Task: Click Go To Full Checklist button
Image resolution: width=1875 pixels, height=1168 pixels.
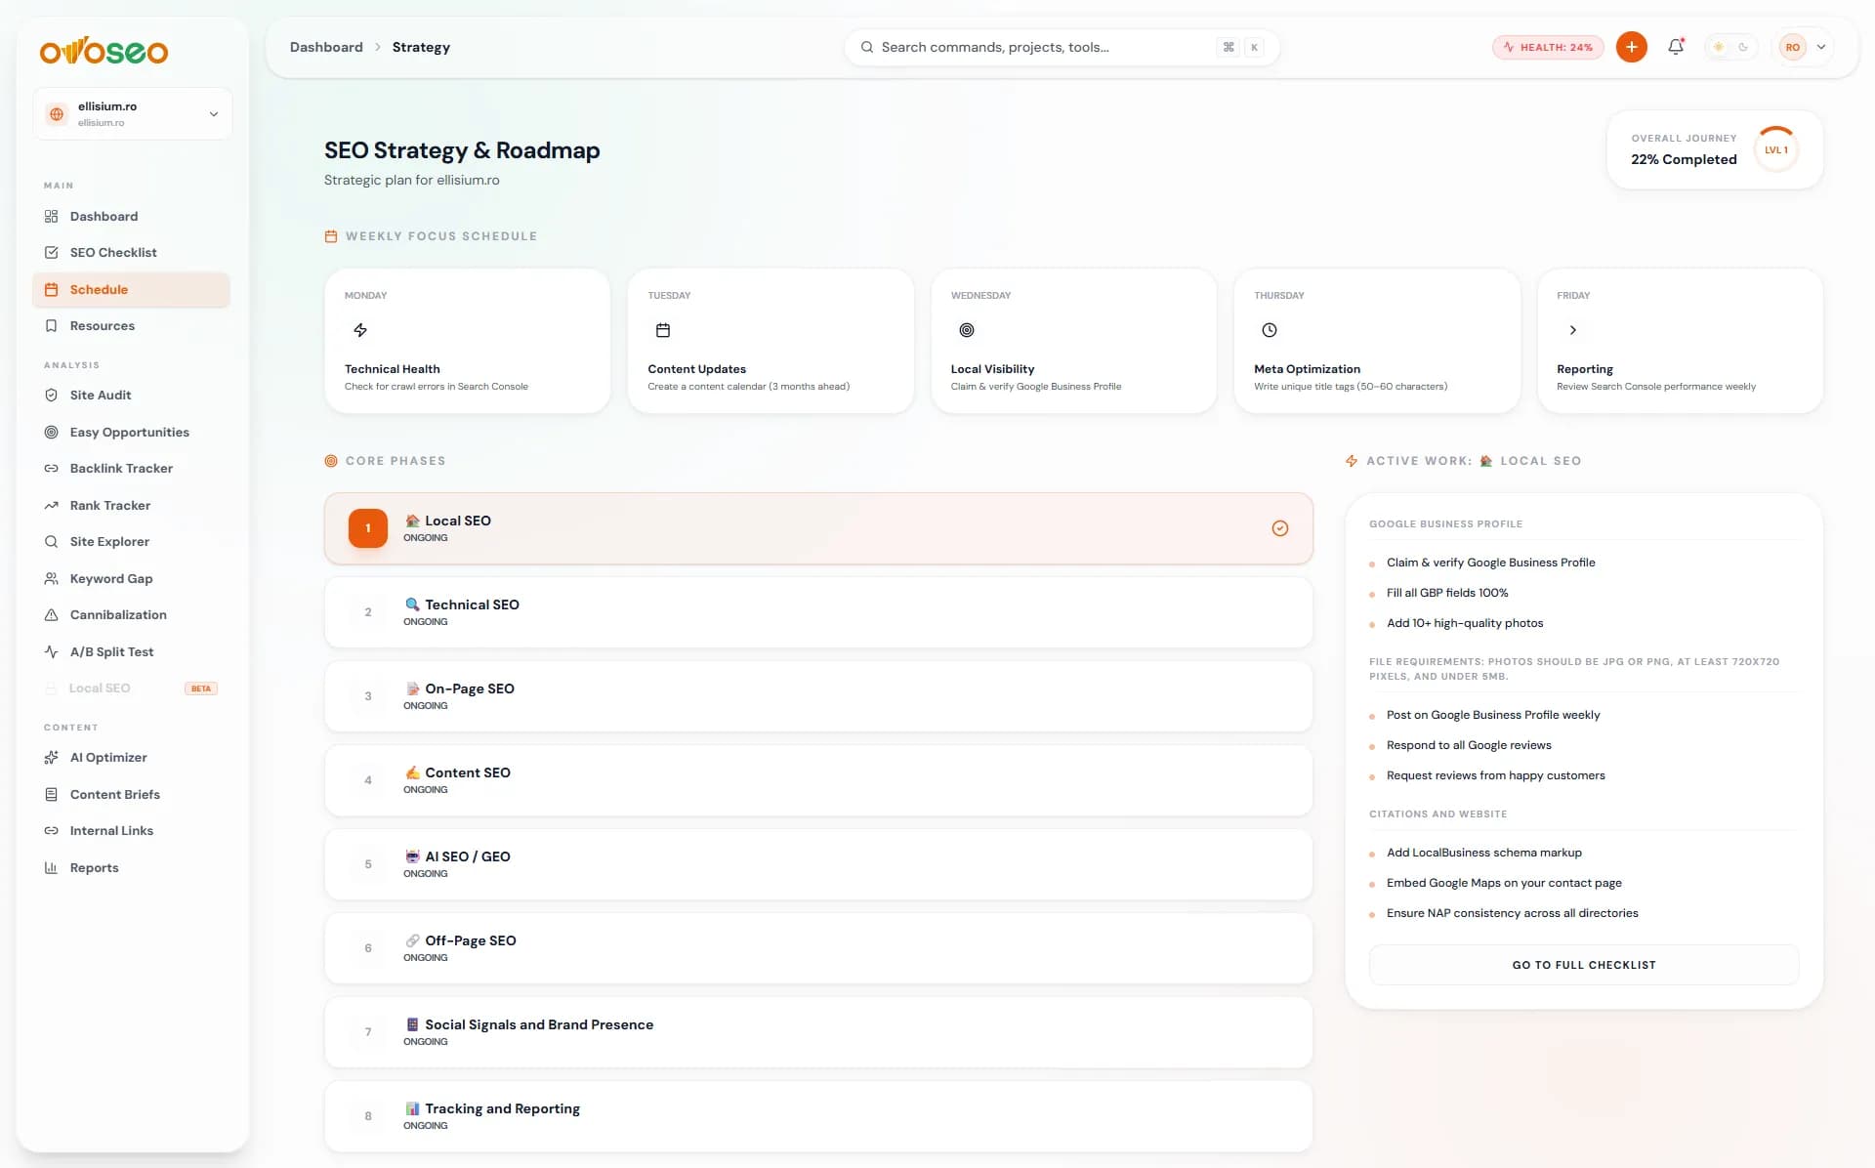Action: point(1584,965)
